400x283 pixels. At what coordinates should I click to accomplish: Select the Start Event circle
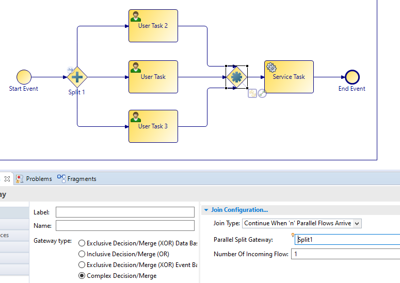click(x=24, y=77)
